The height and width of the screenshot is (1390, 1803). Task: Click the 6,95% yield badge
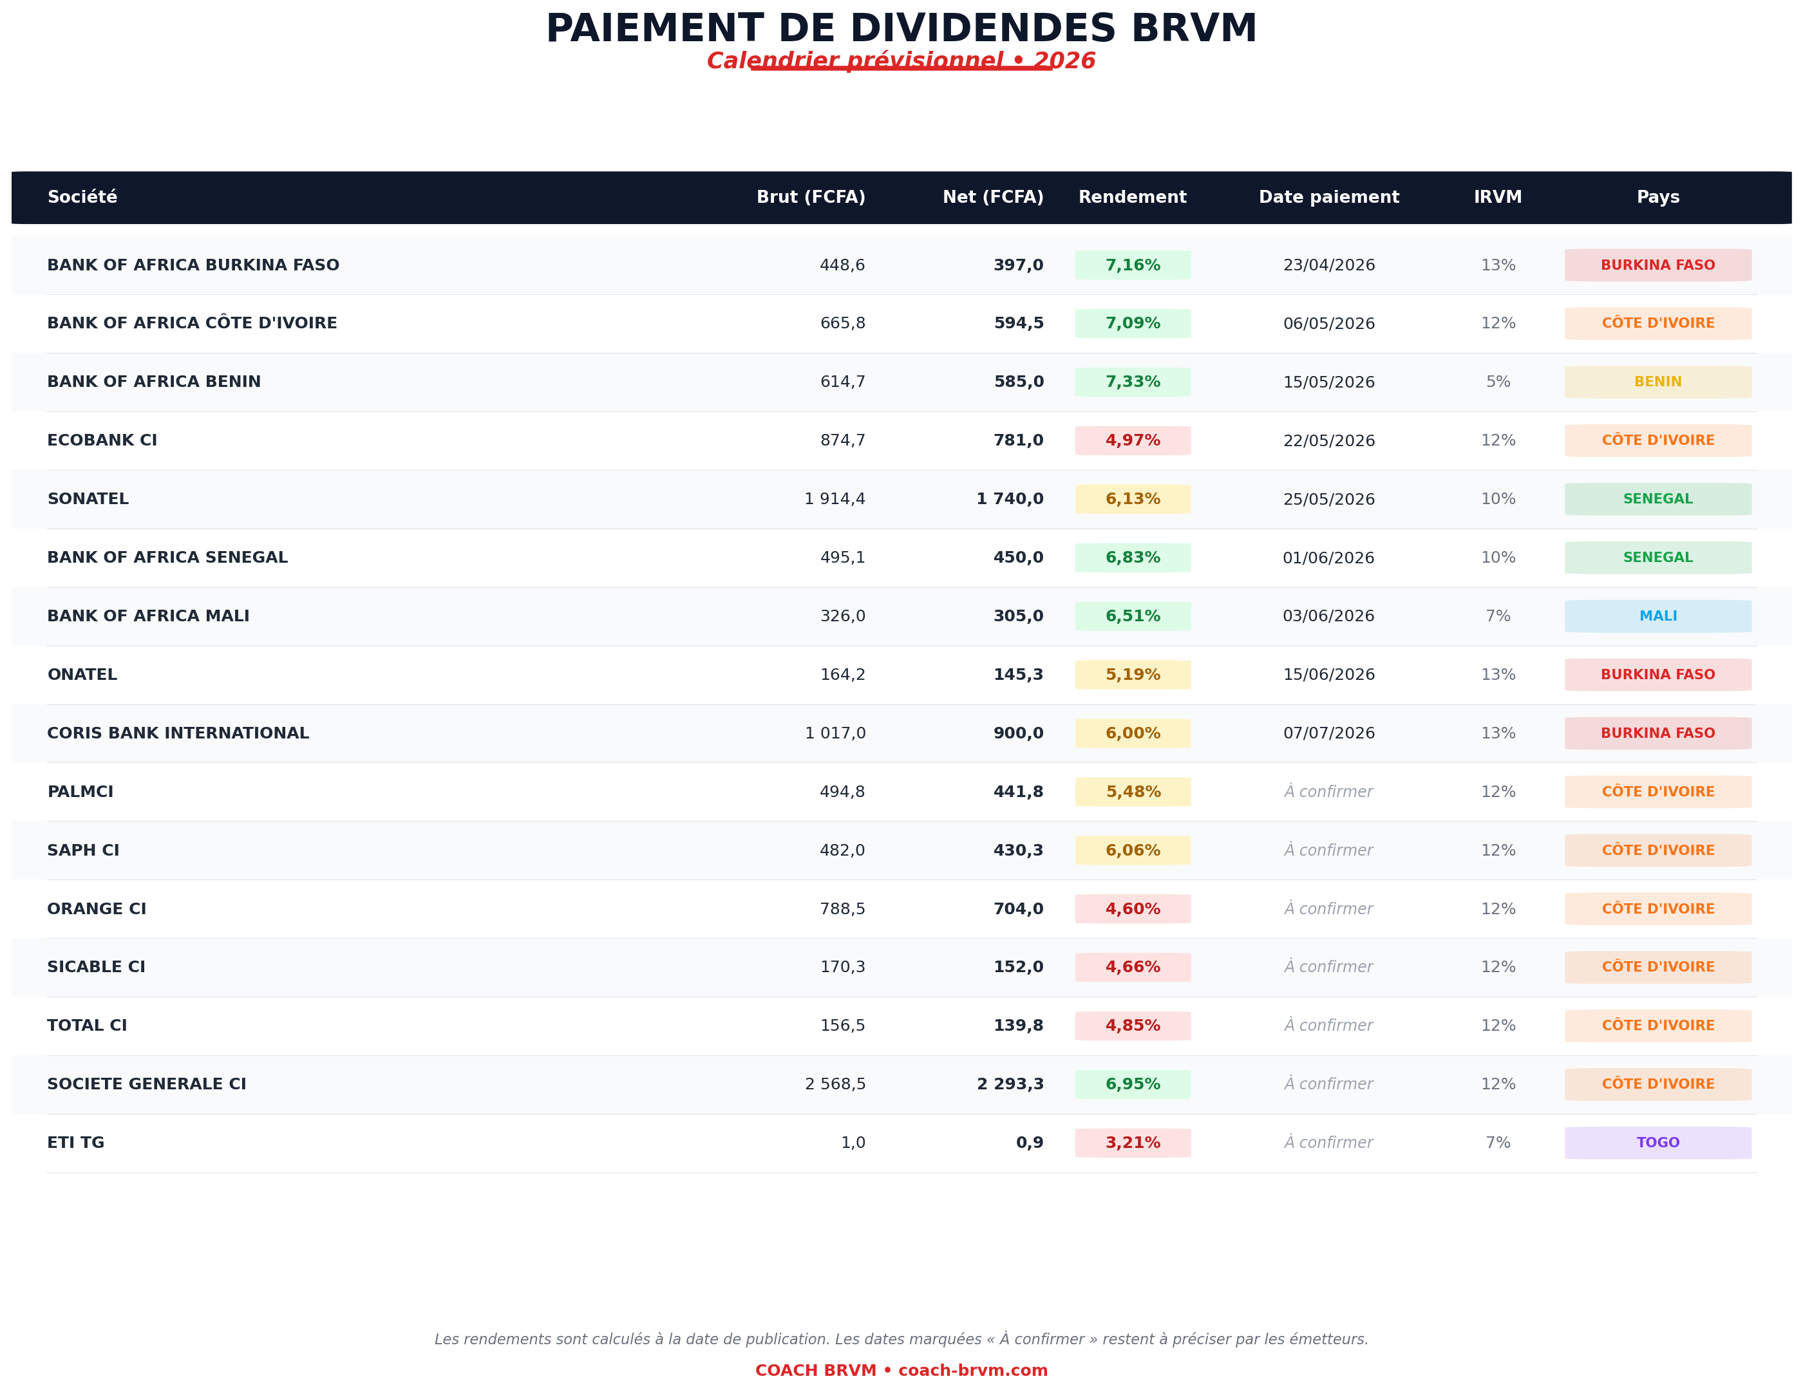(1133, 1085)
